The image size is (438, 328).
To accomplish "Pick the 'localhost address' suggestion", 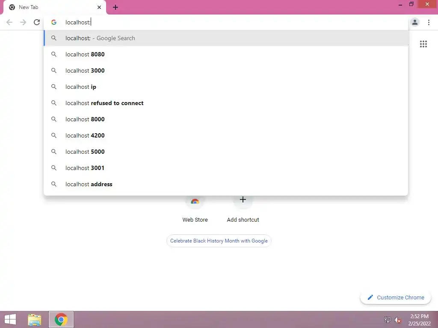I will coord(226,184).
